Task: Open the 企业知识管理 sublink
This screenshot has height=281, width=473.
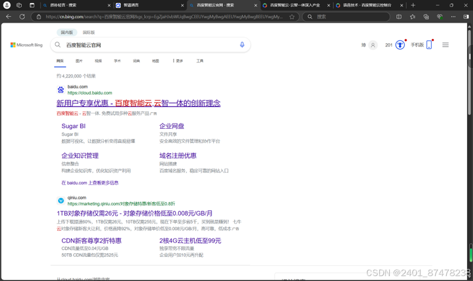Action: (x=80, y=156)
